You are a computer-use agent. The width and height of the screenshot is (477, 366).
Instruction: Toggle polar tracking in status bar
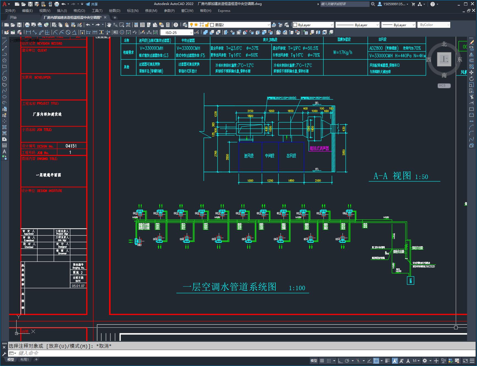pos(347,361)
